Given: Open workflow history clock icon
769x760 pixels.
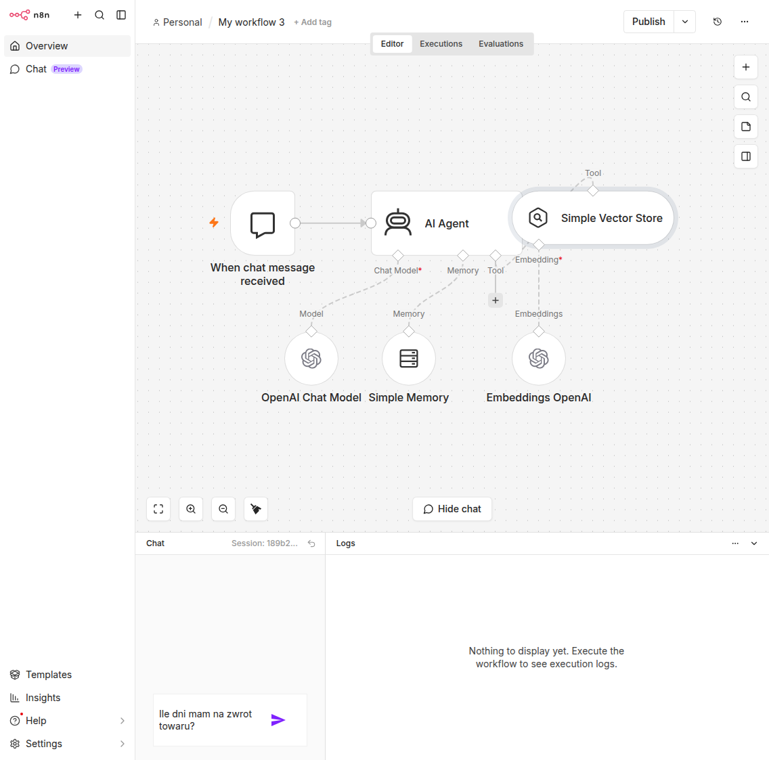Looking at the screenshot, I should 717,22.
